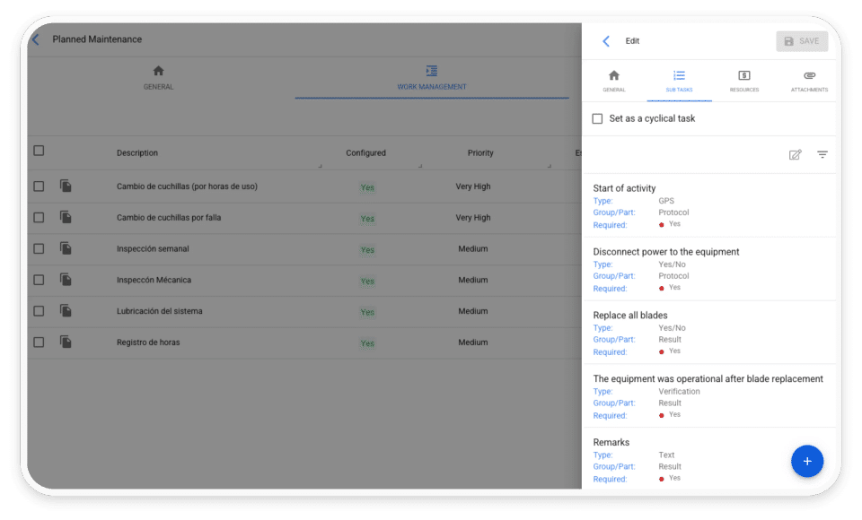Open the Replace all blades sub task

[708, 333]
